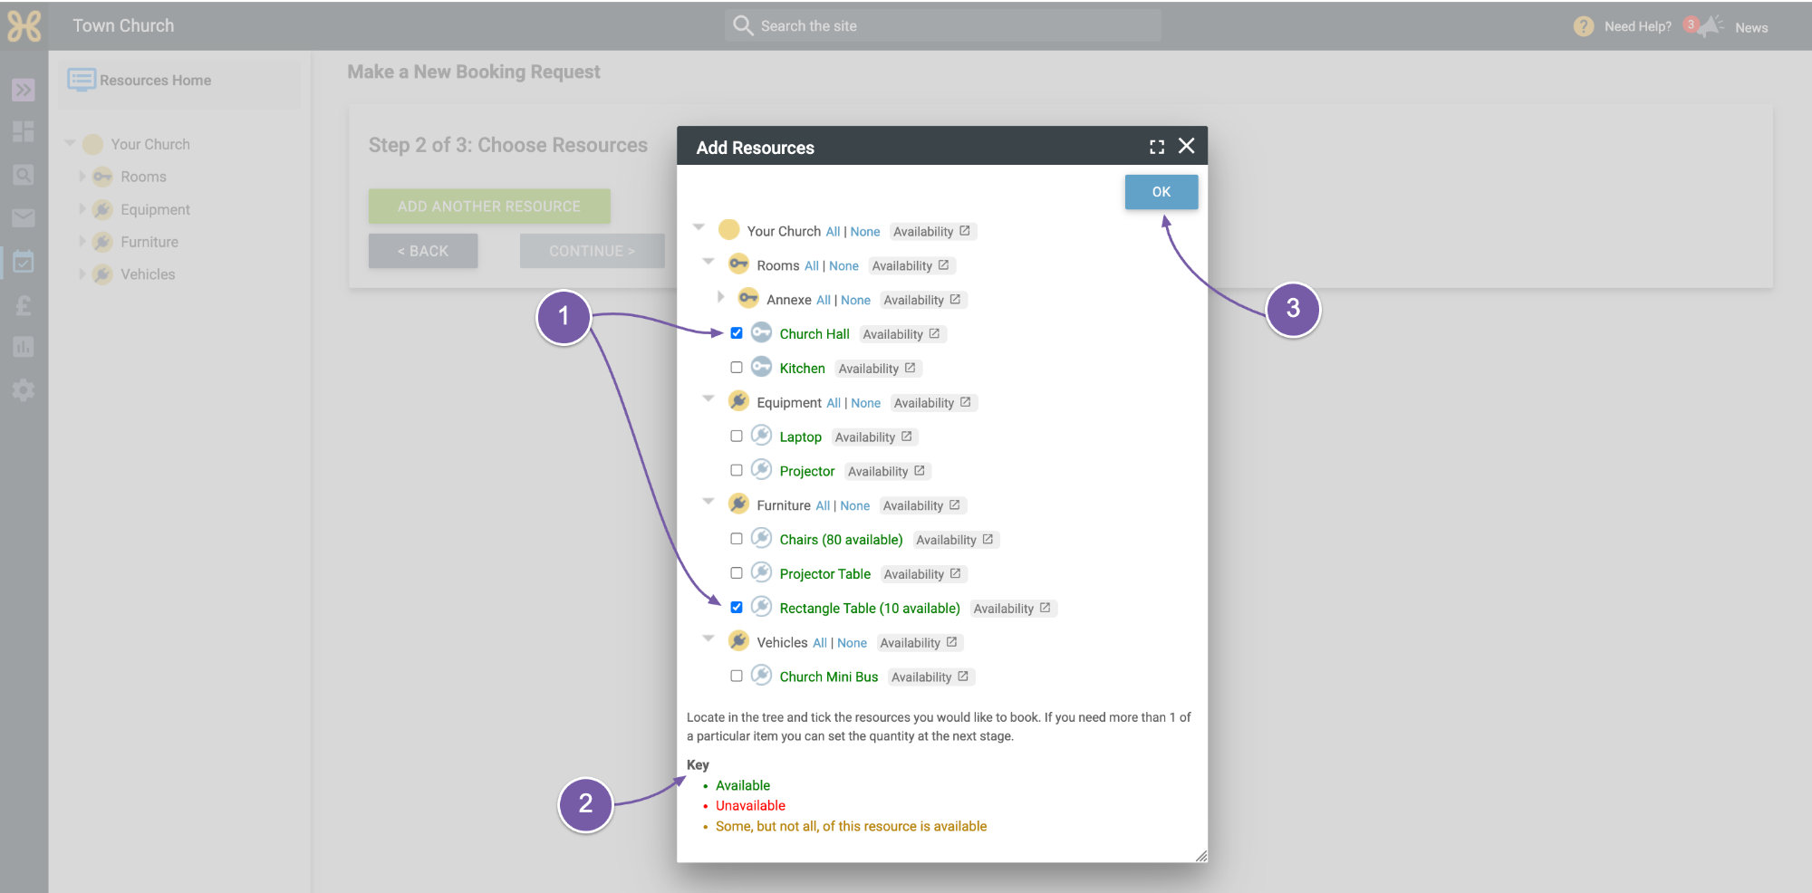Click the Laptop resource icon
This screenshot has width=1812, height=893.
tap(762, 436)
